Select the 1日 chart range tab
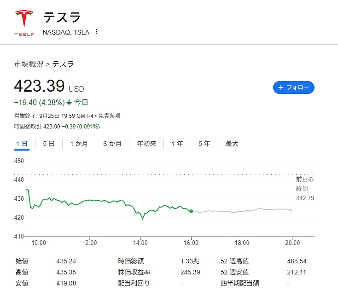This screenshot has width=338, height=291. 22,144
